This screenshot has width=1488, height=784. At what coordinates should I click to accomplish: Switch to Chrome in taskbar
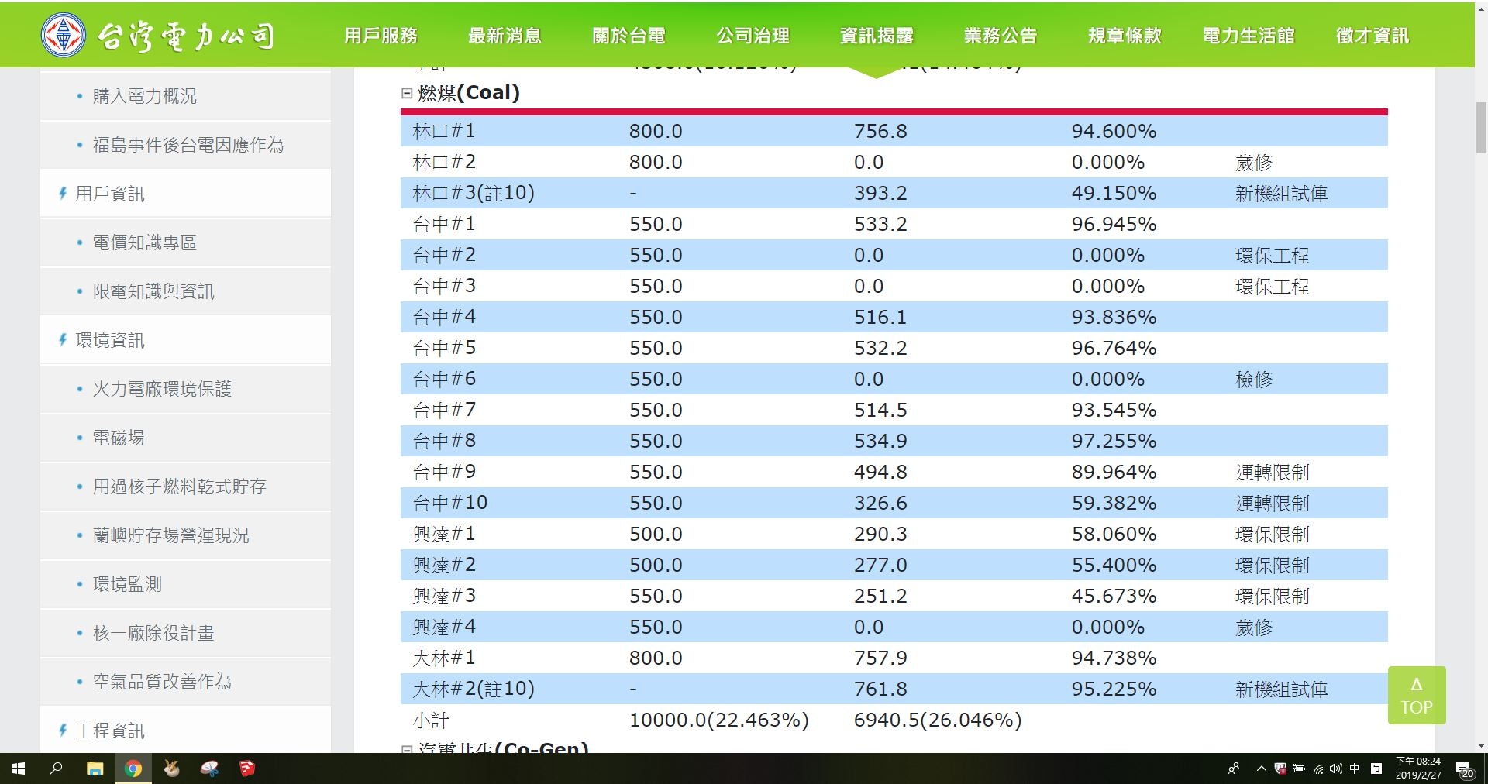[x=133, y=769]
